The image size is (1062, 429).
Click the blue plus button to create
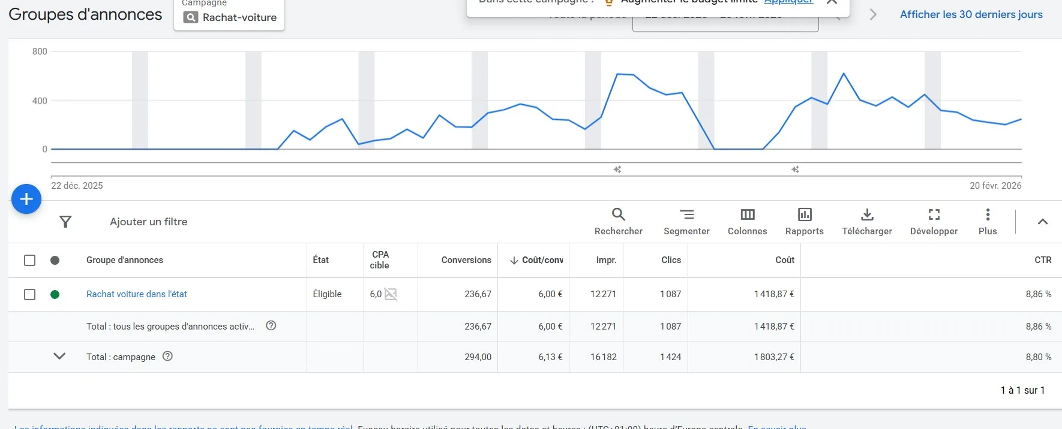26,199
